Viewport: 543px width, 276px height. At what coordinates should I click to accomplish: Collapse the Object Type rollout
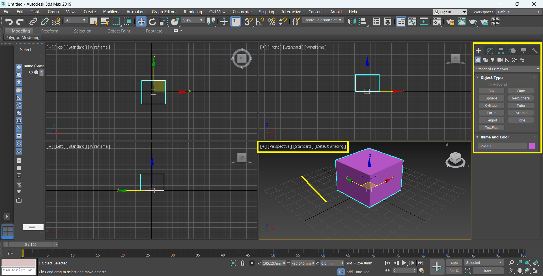(478, 77)
